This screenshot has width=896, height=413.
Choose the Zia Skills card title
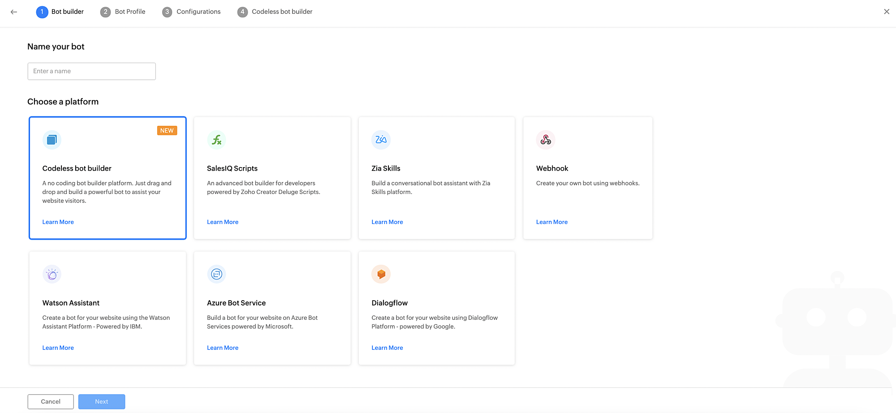386,168
